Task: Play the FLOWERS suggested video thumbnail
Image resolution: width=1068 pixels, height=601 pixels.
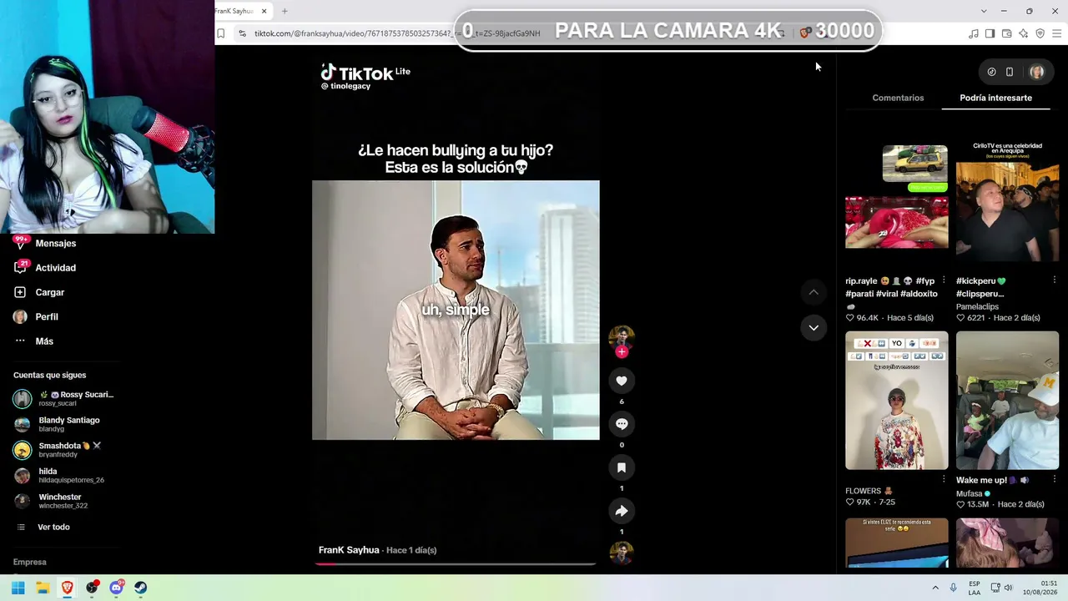Action: [897, 401]
